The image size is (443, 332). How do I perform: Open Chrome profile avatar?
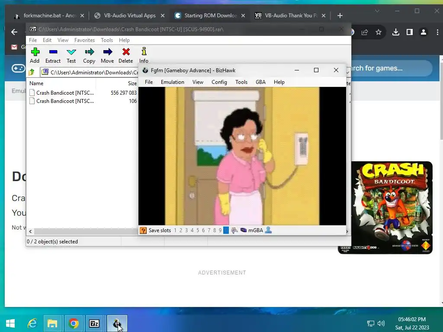point(424,32)
